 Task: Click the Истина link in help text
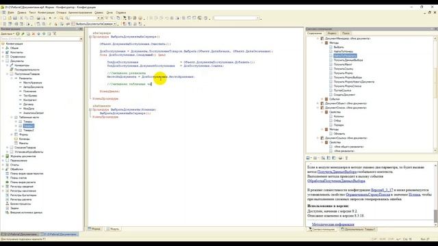[414, 195]
